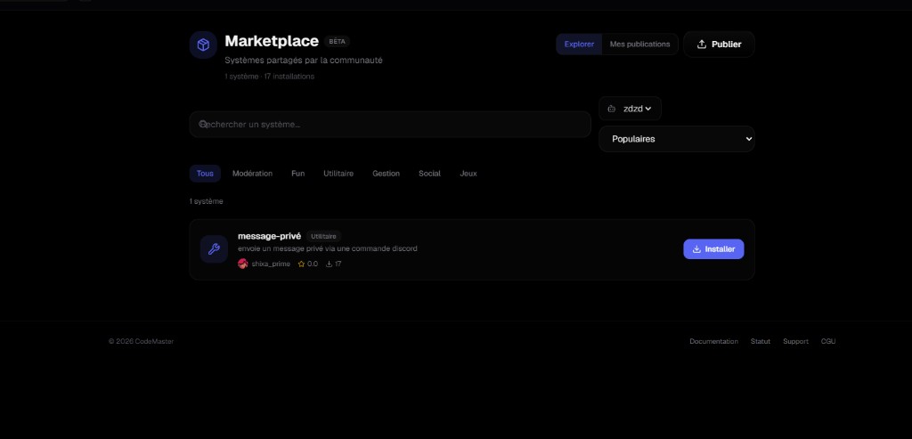Filter by Modération category
The image size is (912, 439).
pyautogui.click(x=252, y=174)
